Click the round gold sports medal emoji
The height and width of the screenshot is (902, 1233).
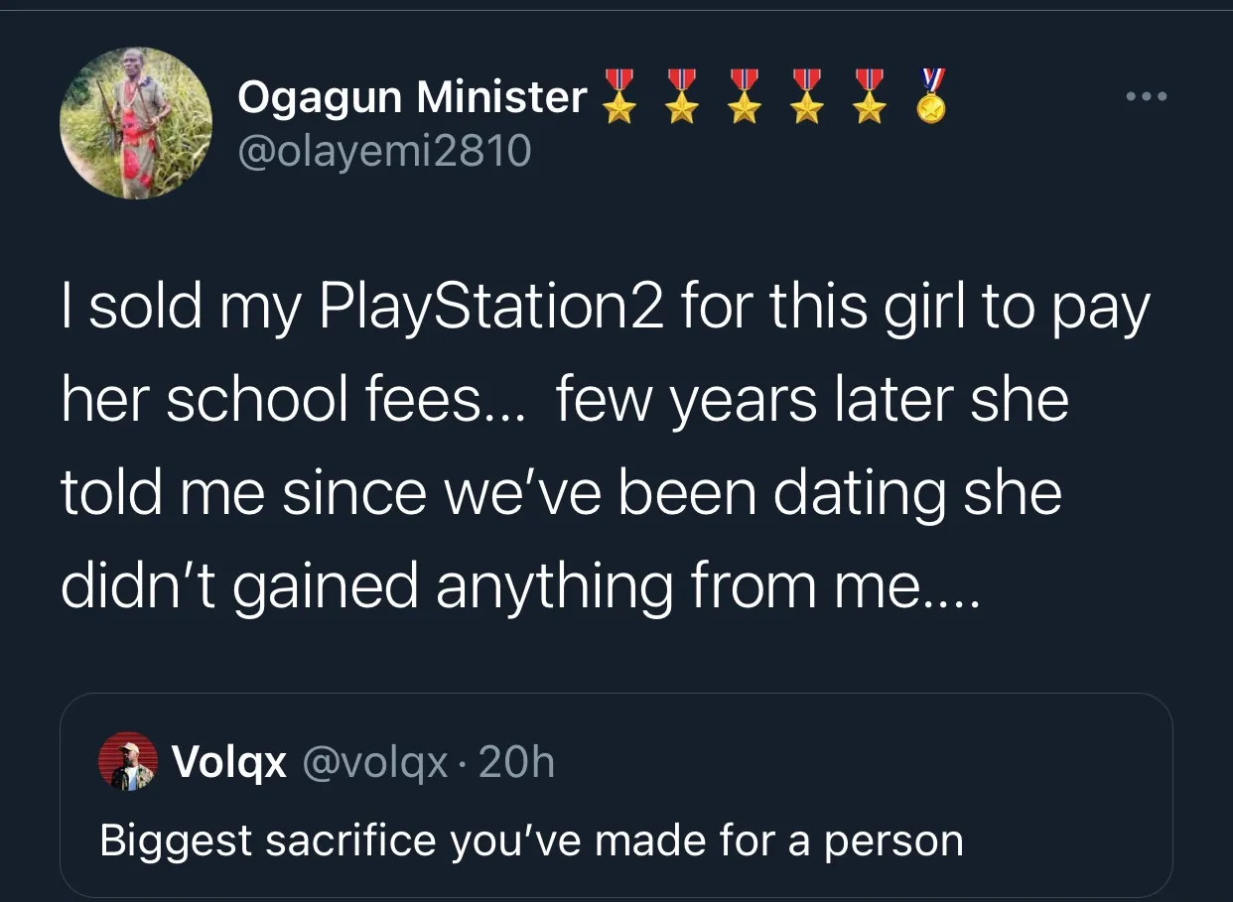click(x=930, y=96)
